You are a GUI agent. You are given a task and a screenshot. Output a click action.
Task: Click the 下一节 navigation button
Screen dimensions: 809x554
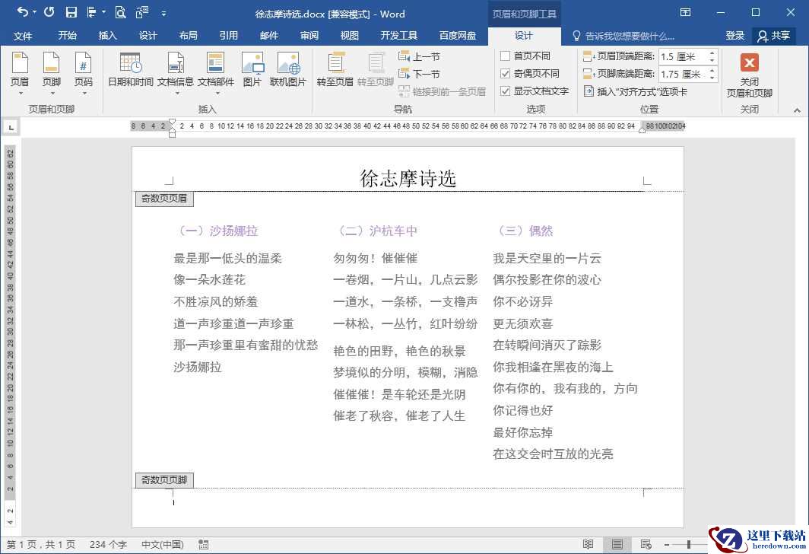point(420,74)
